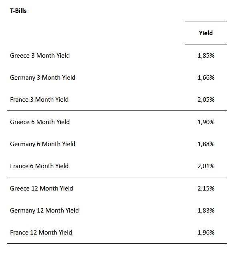Click the 2,15% yield value

tap(206, 189)
